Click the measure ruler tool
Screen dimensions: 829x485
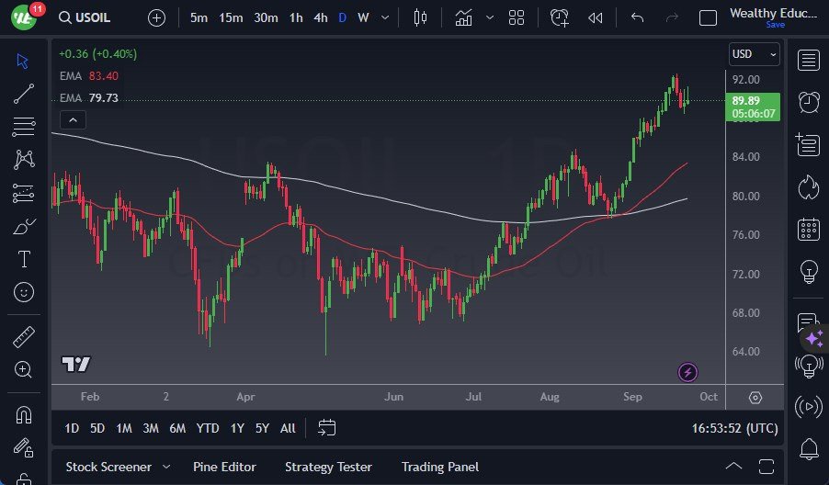pyautogui.click(x=24, y=337)
